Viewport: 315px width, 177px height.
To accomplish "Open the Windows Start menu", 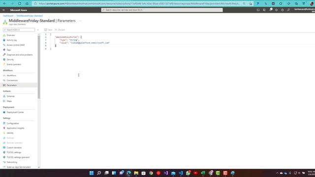I will tap(92, 173).
